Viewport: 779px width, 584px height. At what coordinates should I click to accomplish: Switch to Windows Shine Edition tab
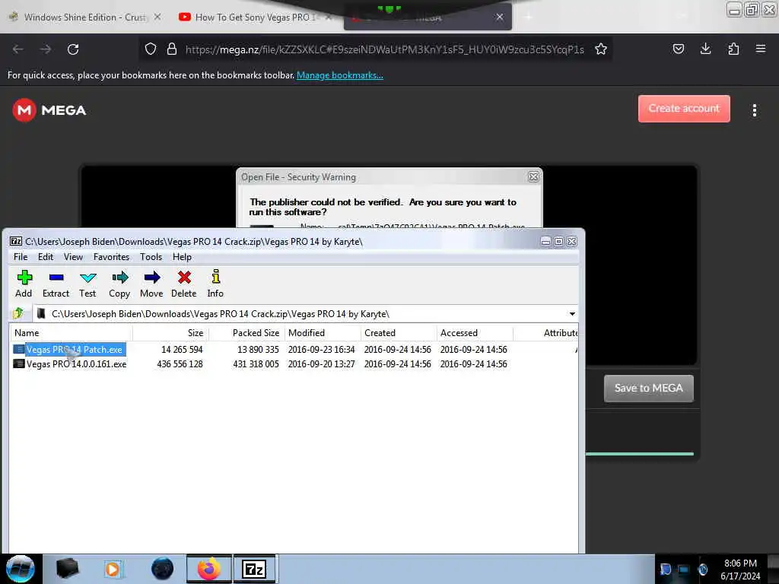[84, 17]
